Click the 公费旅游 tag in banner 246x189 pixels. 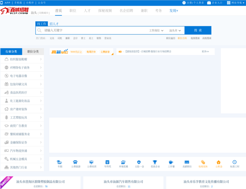pos(105,52)
